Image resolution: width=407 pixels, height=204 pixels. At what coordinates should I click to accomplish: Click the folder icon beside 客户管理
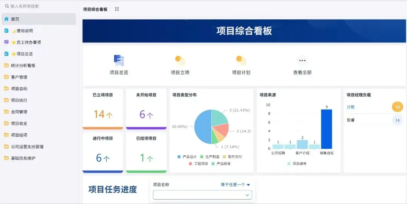(x=6, y=77)
